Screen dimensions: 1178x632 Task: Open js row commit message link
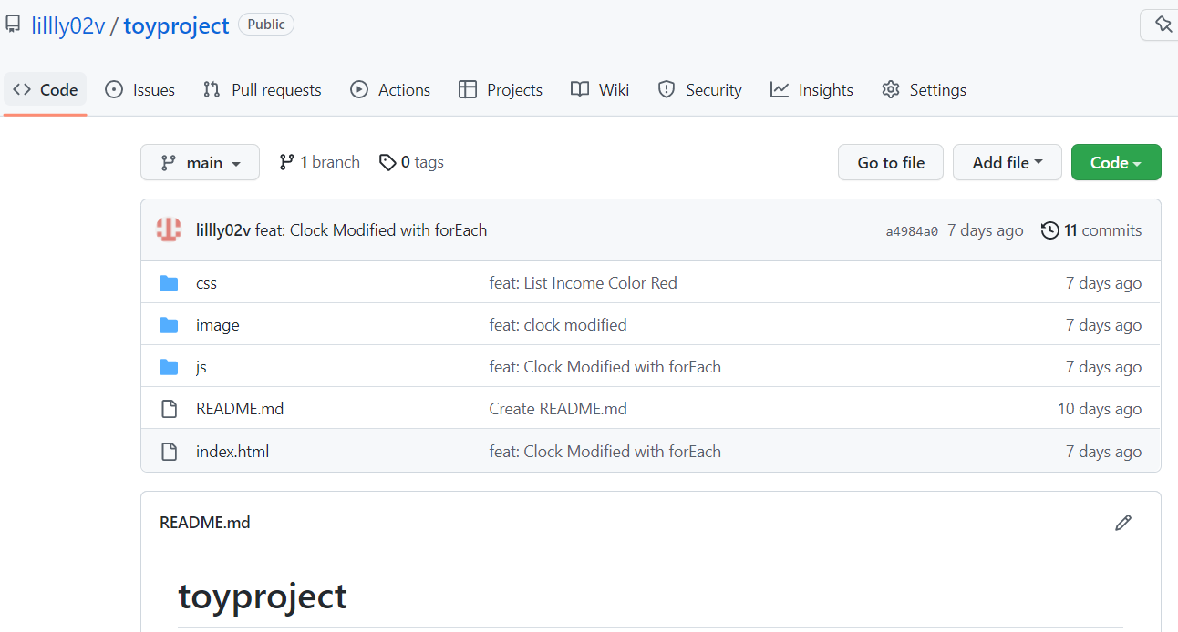click(605, 367)
